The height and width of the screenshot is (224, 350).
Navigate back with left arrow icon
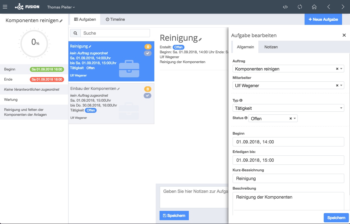click(329, 7)
